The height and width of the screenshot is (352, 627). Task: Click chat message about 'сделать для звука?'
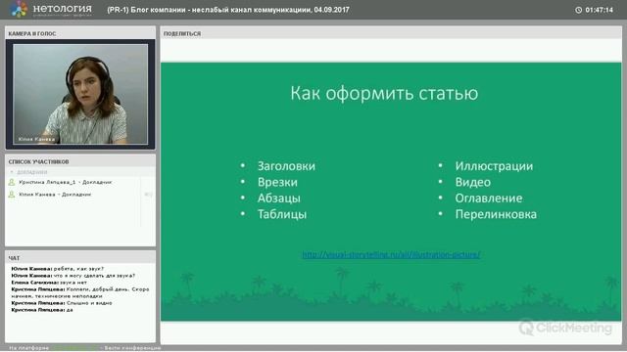(72, 276)
